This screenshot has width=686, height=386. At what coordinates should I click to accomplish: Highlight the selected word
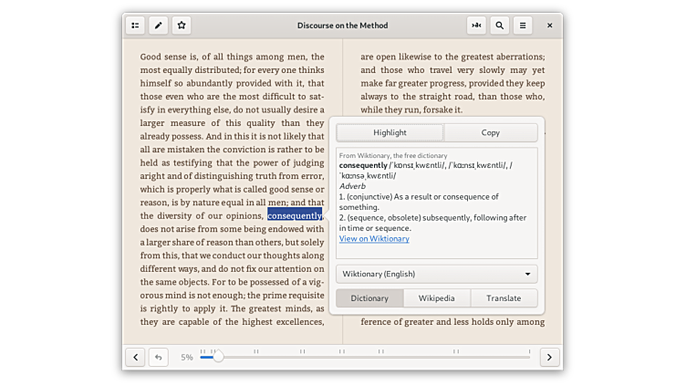tap(390, 132)
